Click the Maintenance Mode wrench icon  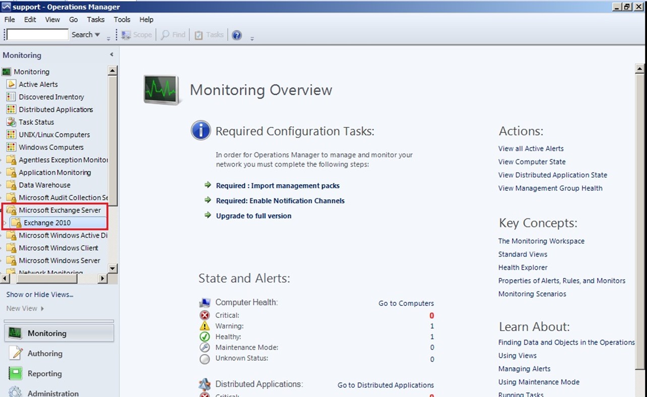pos(205,348)
